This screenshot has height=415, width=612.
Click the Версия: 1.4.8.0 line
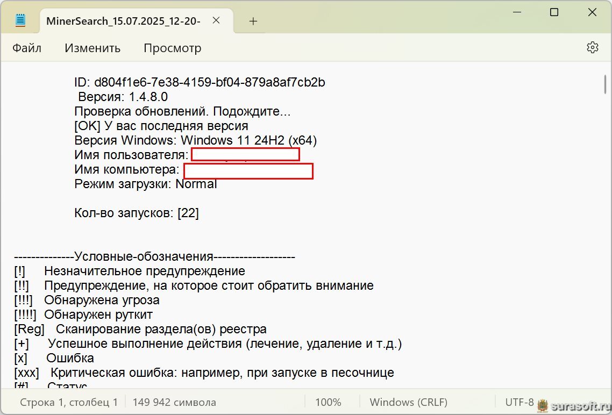(123, 97)
